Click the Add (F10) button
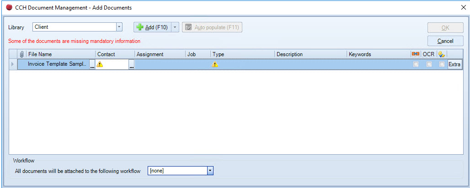The image size is (470, 188). (x=153, y=27)
